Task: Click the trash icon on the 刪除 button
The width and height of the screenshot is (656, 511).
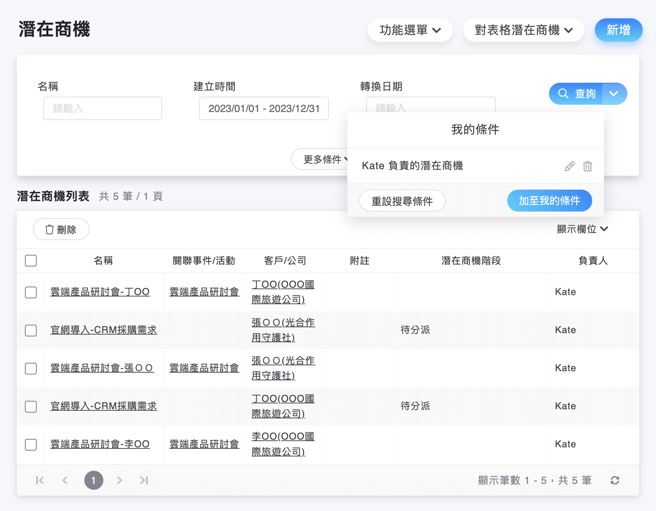Action: click(50, 230)
